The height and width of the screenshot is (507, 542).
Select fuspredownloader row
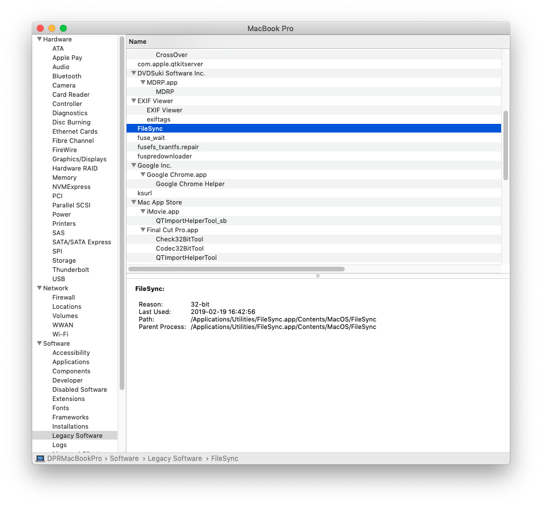tap(314, 156)
